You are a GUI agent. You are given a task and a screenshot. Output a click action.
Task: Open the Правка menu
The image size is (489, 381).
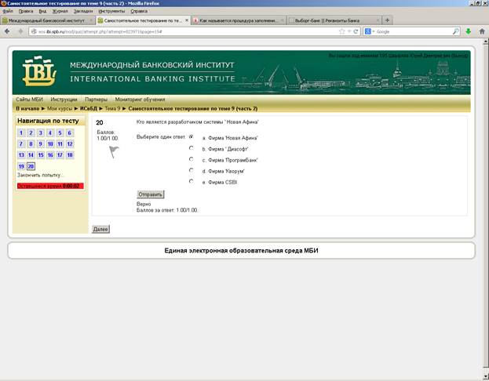click(26, 11)
